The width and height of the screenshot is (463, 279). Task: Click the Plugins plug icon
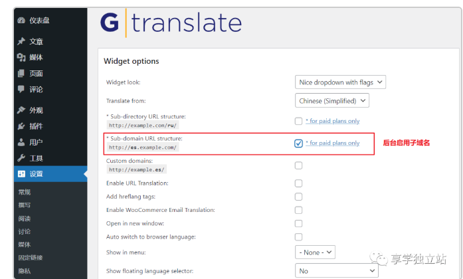tap(21, 126)
